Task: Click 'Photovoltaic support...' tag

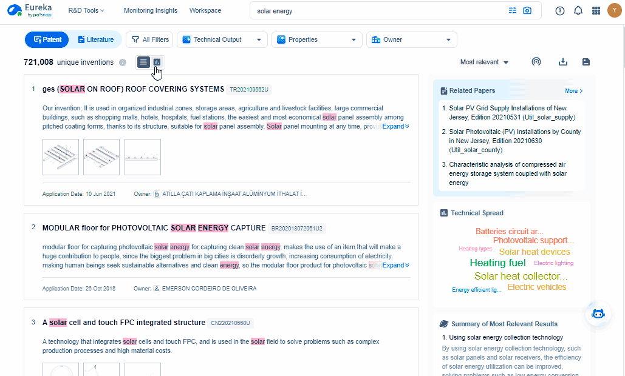Action: tap(533, 240)
